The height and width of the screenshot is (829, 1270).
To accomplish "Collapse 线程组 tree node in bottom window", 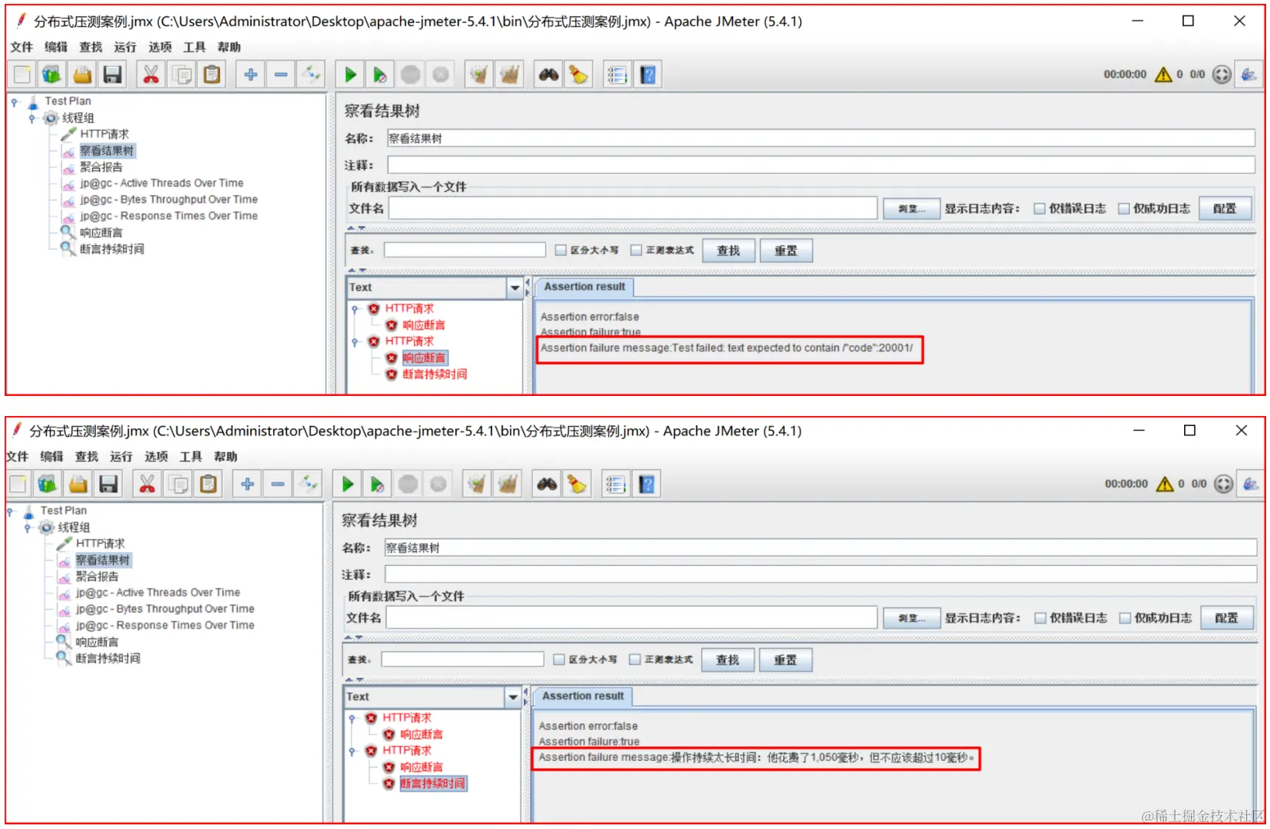I will [28, 528].
